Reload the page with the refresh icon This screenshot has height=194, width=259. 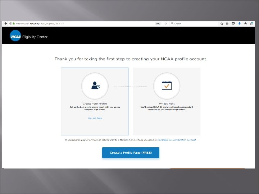pos(165,24)
